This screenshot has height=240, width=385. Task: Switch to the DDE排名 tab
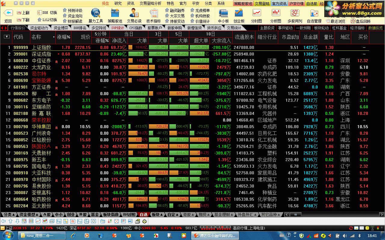click(80, 28)
